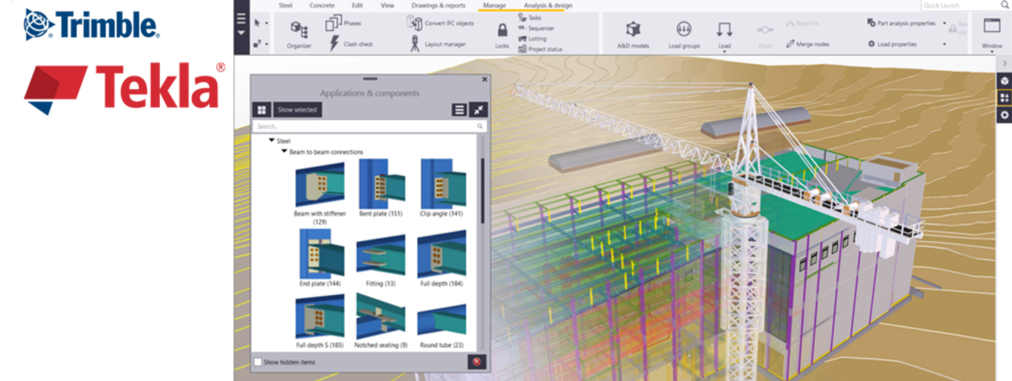Image resolution: width=1012 pixels, height=381 pixels.
Task: Click Convert IFC objects icon
Action: (415, 23)
